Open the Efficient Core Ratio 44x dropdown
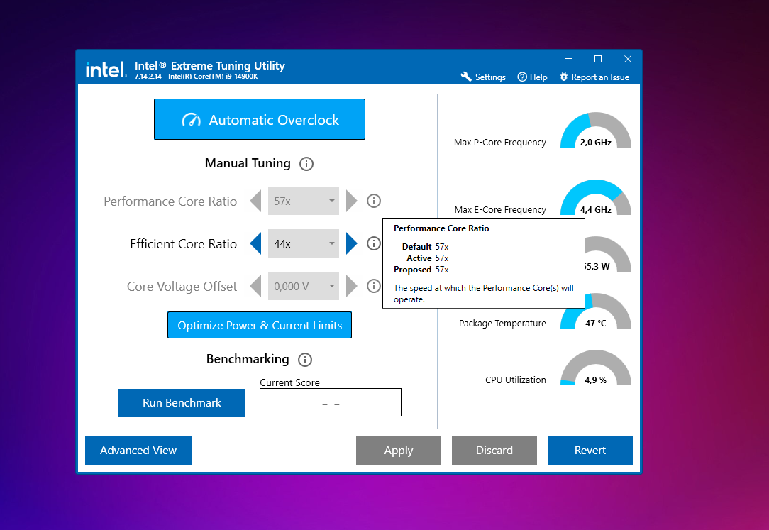Image resolution: width=769 pixels, height=530 pixels. click(x=304, y=243)
